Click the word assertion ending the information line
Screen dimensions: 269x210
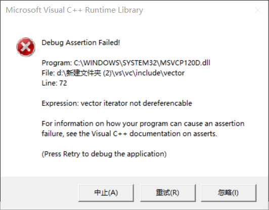[x=230, y=123]
